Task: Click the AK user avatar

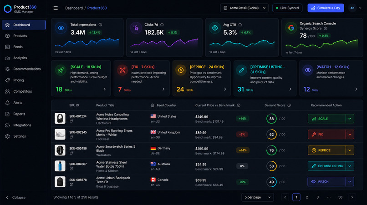Action: tap(352, 8)
